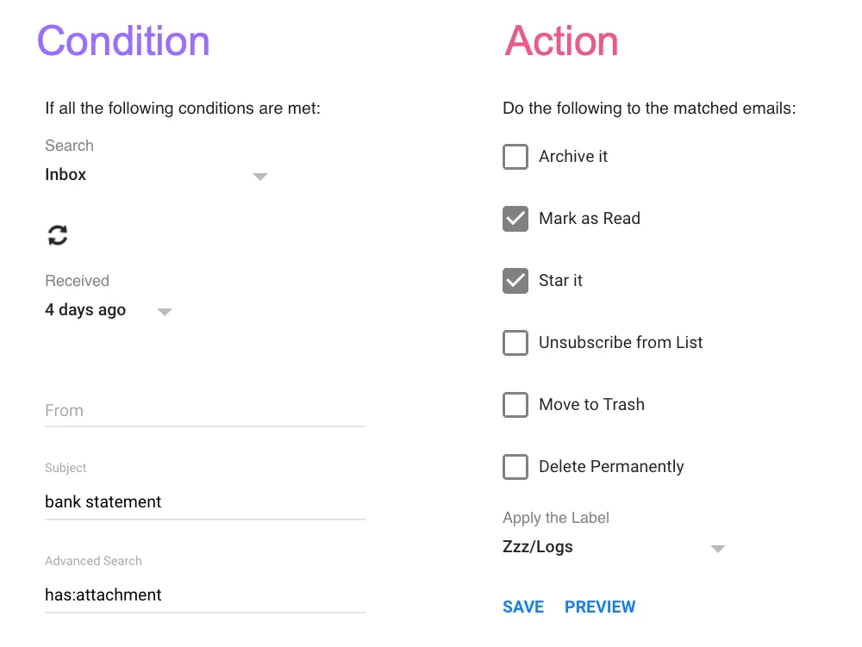
Task: Click the PREVIEW link
Action: 600,607
